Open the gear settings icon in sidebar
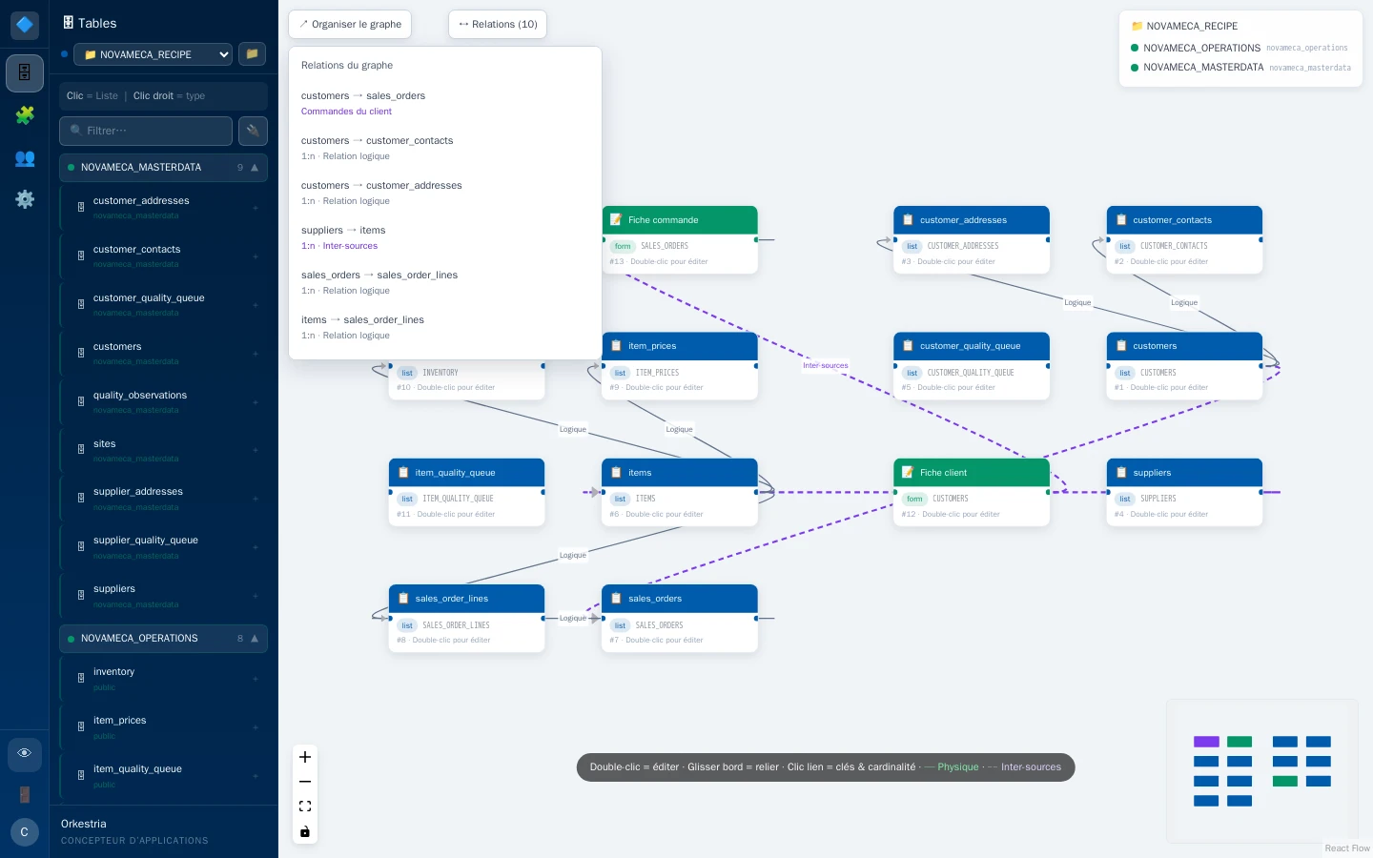 pos(25,199)
